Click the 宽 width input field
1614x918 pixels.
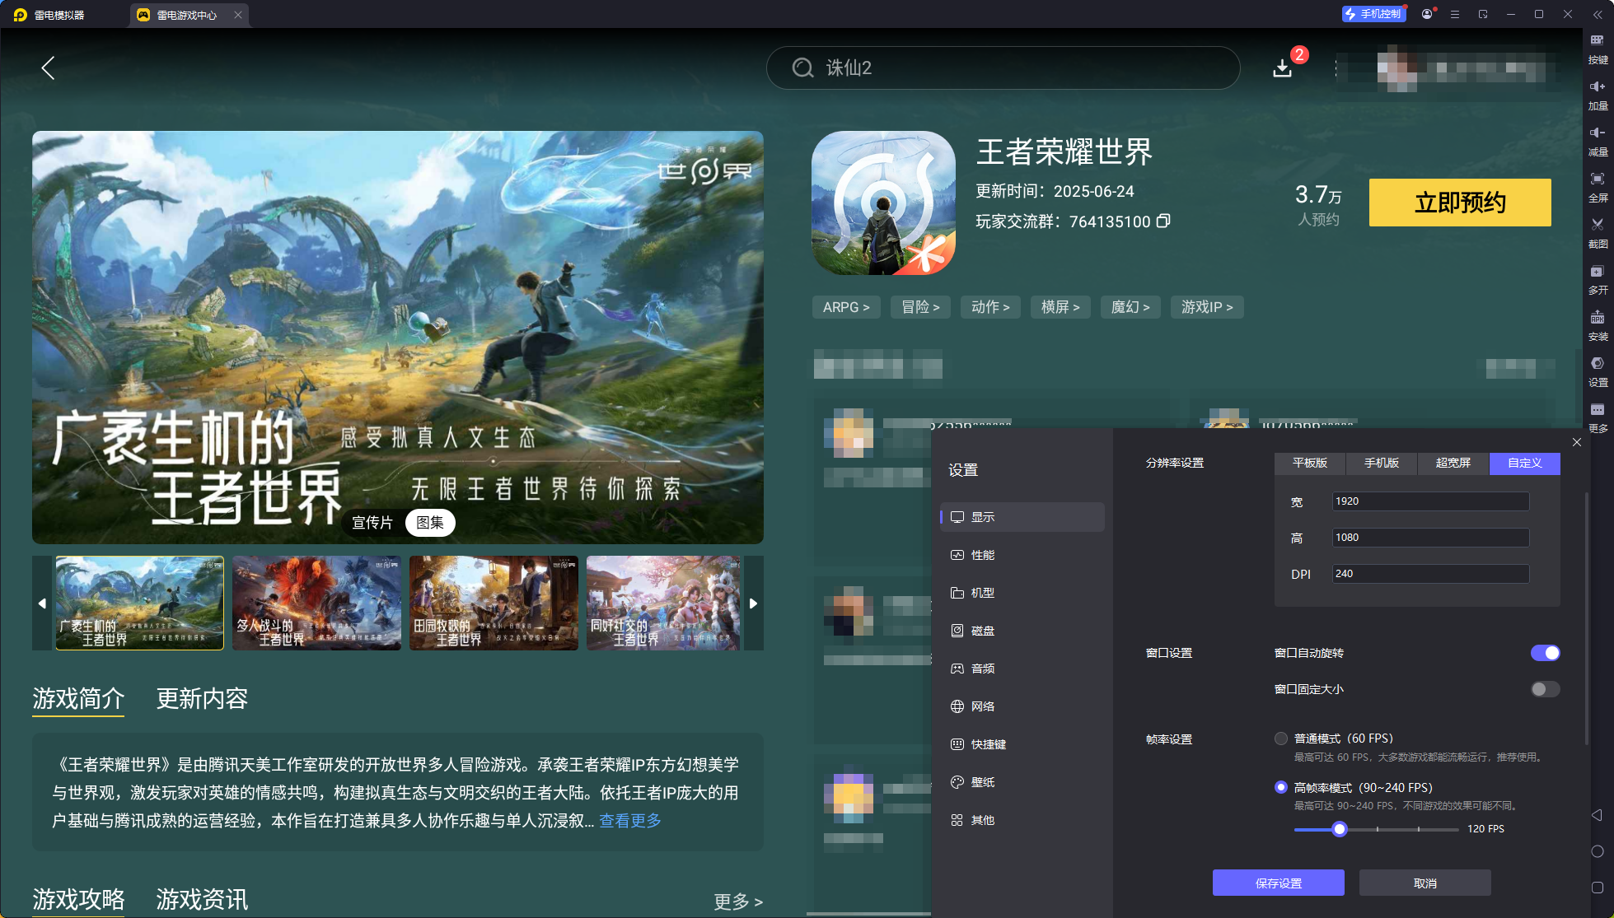(1431, 501)
